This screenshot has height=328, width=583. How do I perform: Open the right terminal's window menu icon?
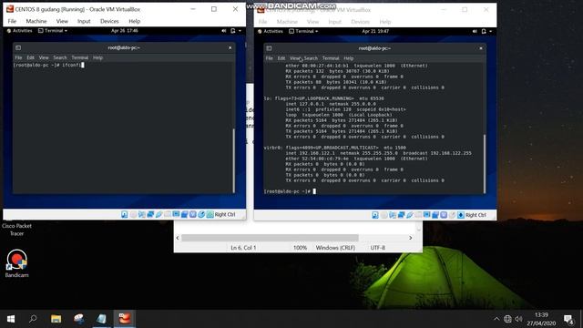[269, 48]
